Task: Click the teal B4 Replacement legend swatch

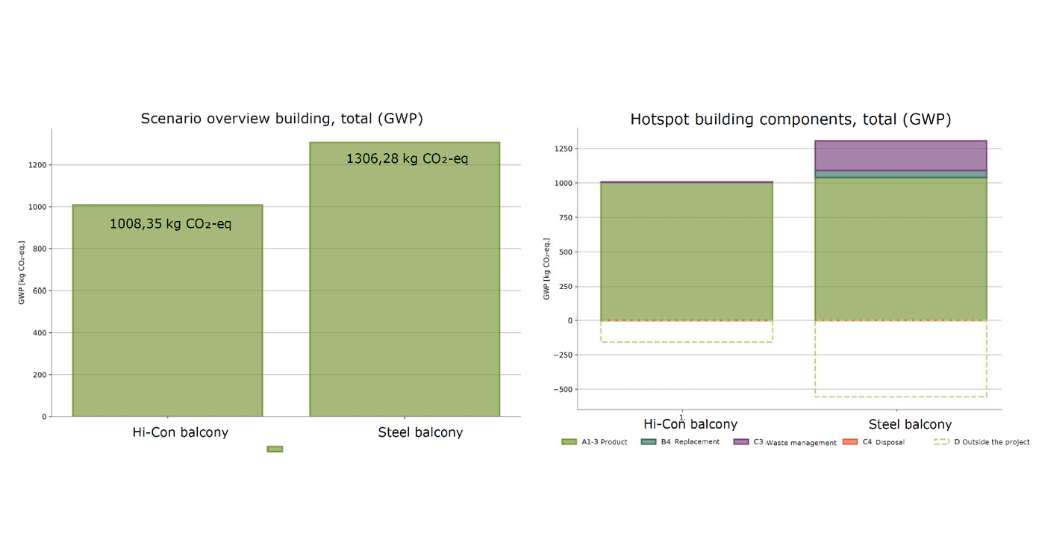Action: (649, 442)
